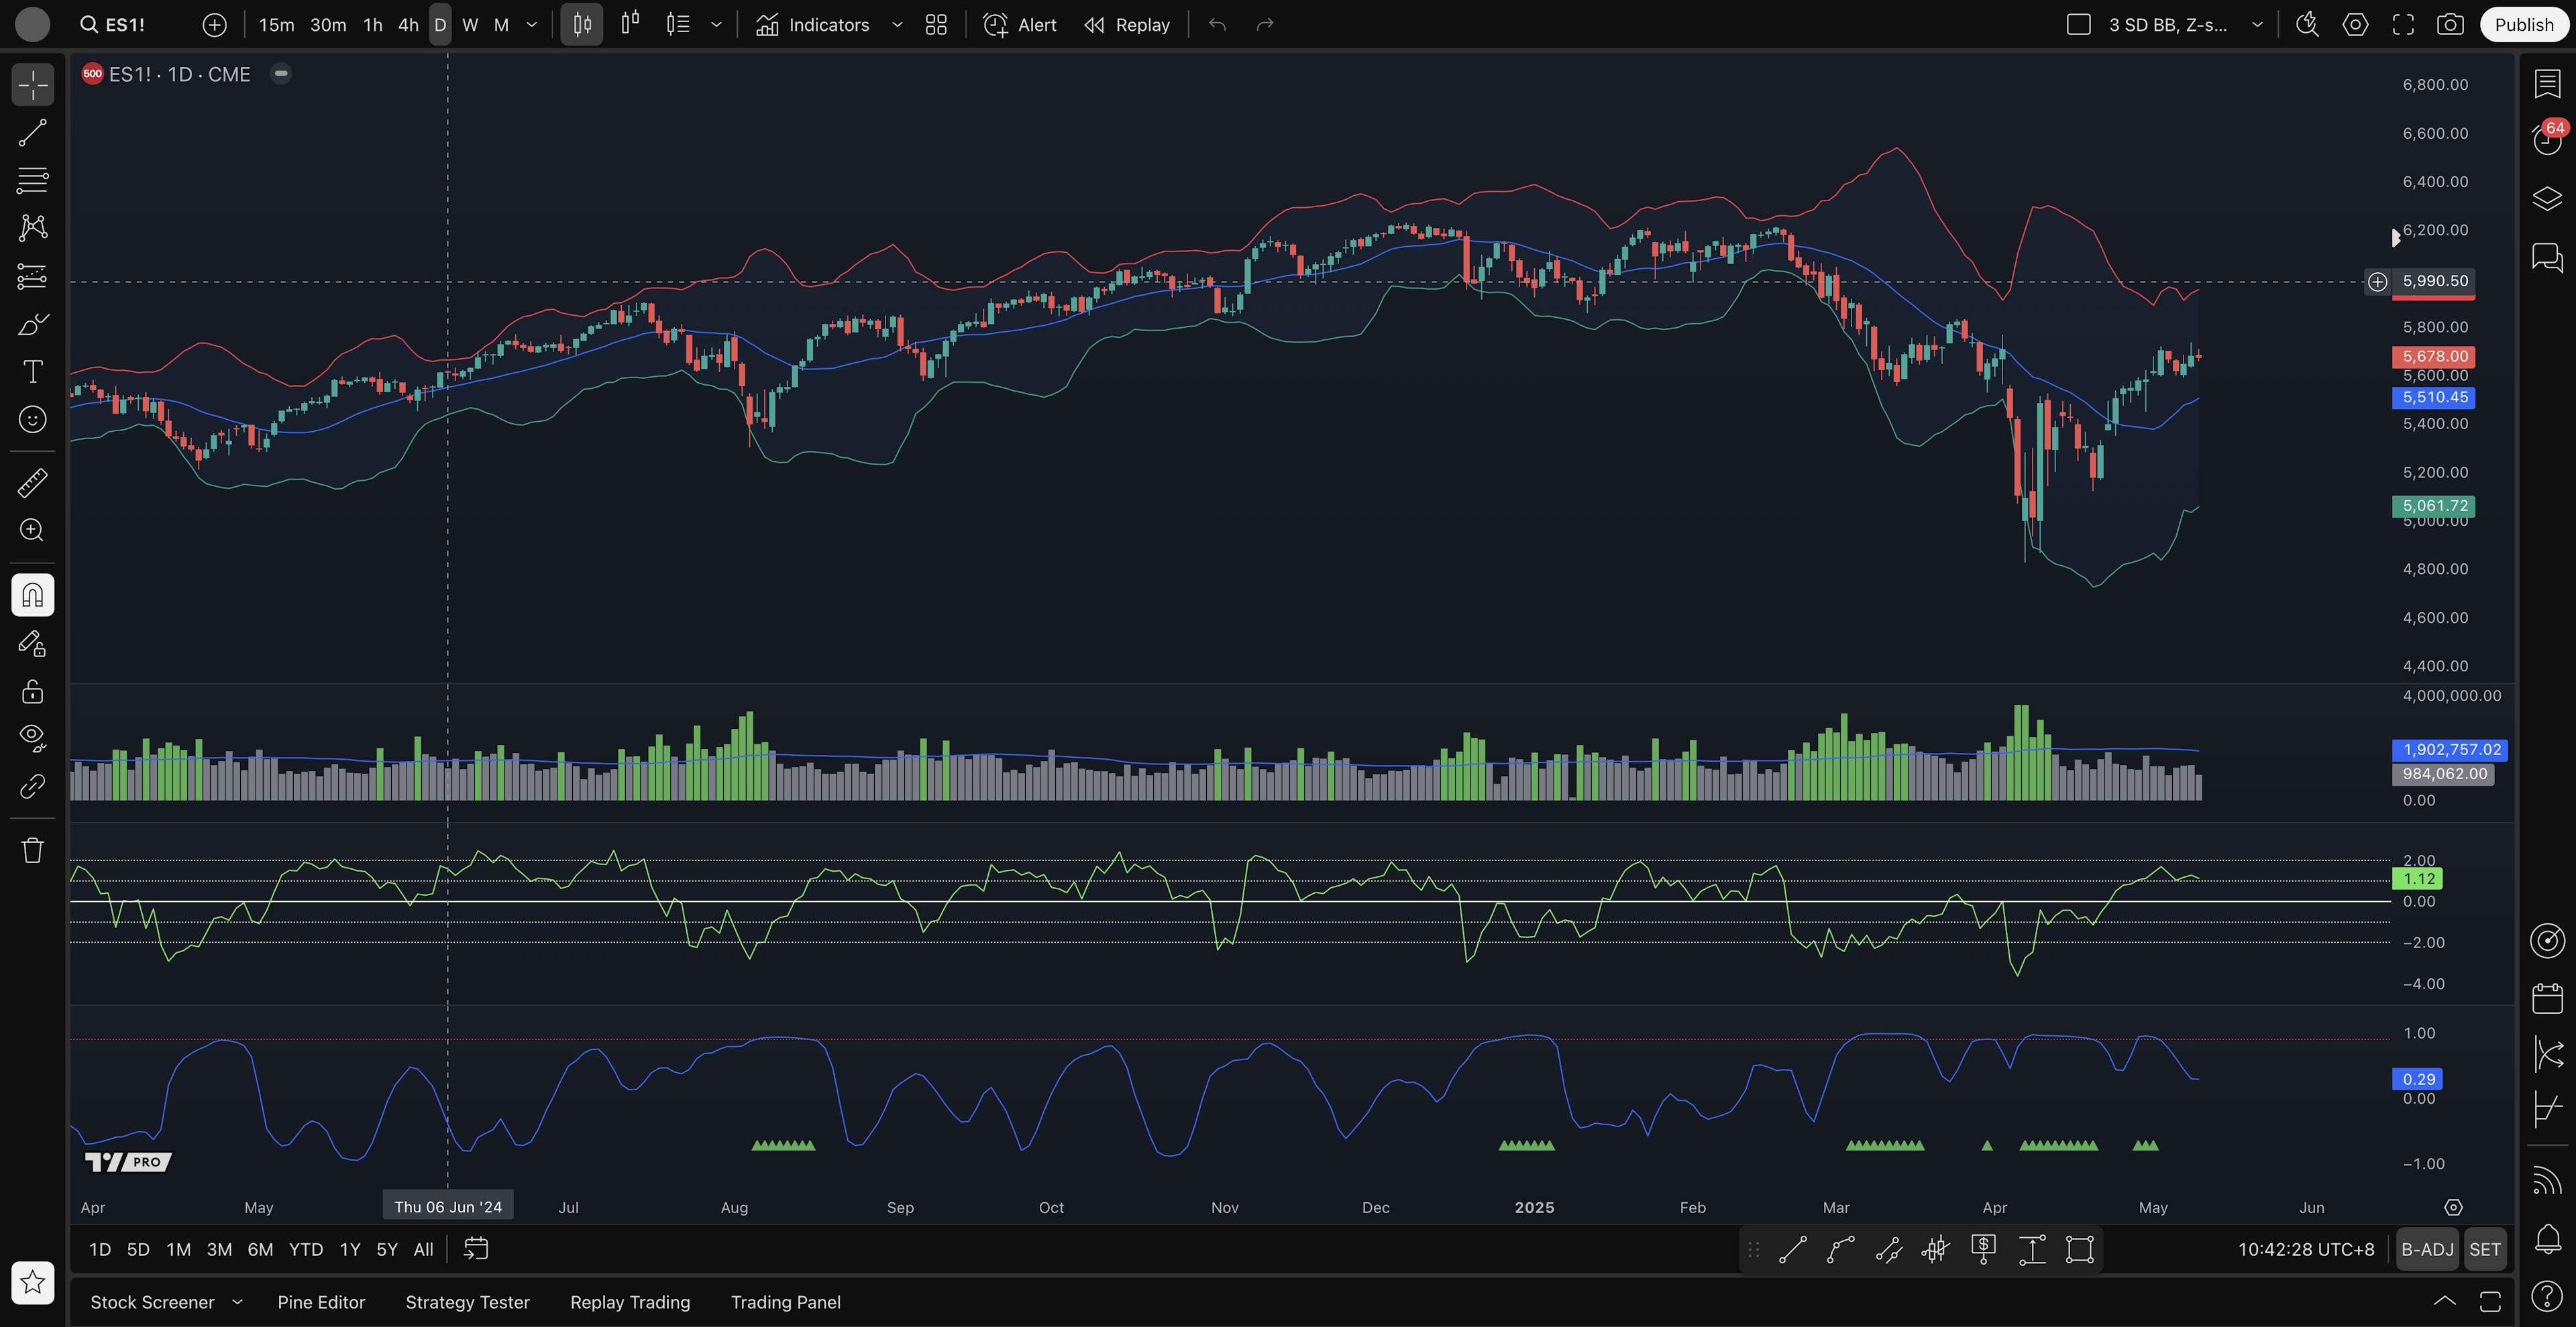Expand the timeframe interval dropdown arrow
This screenshot has height=1327, width=2576.
(532, 25)
